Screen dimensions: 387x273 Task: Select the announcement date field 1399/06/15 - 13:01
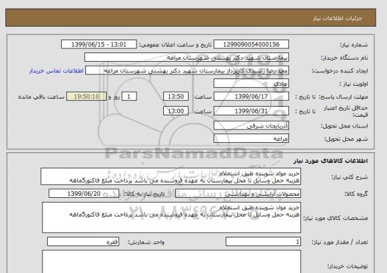[99, 44]
